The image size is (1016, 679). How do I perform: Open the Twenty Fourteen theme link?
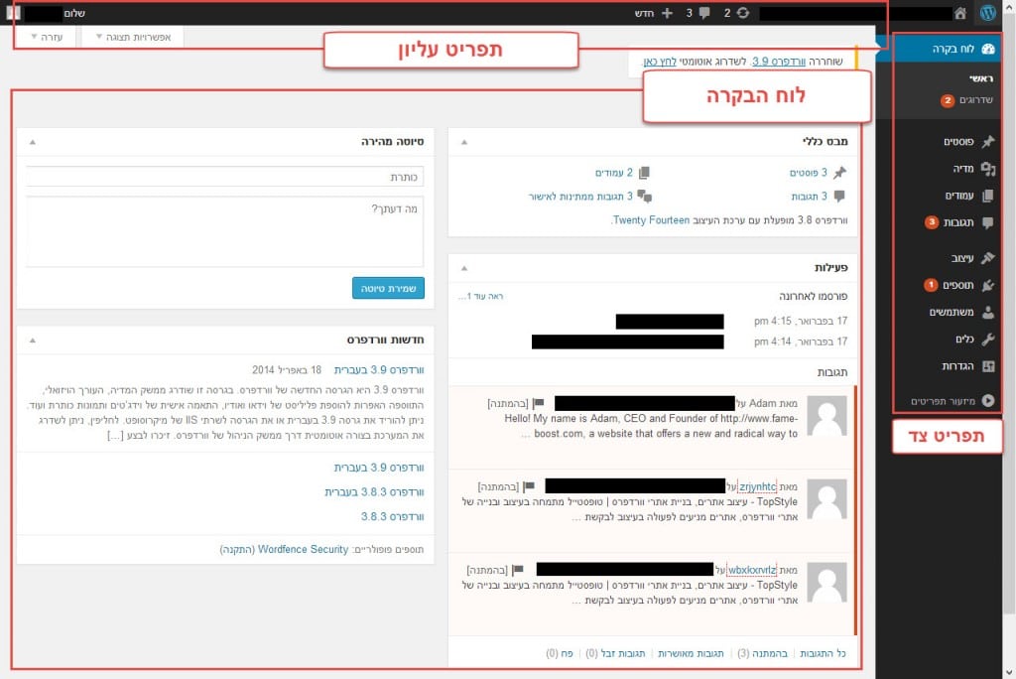coord(651,219)
